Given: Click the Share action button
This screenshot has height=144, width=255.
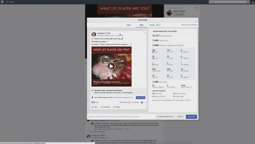Looking at the screenshot, I should coord(117,107).
